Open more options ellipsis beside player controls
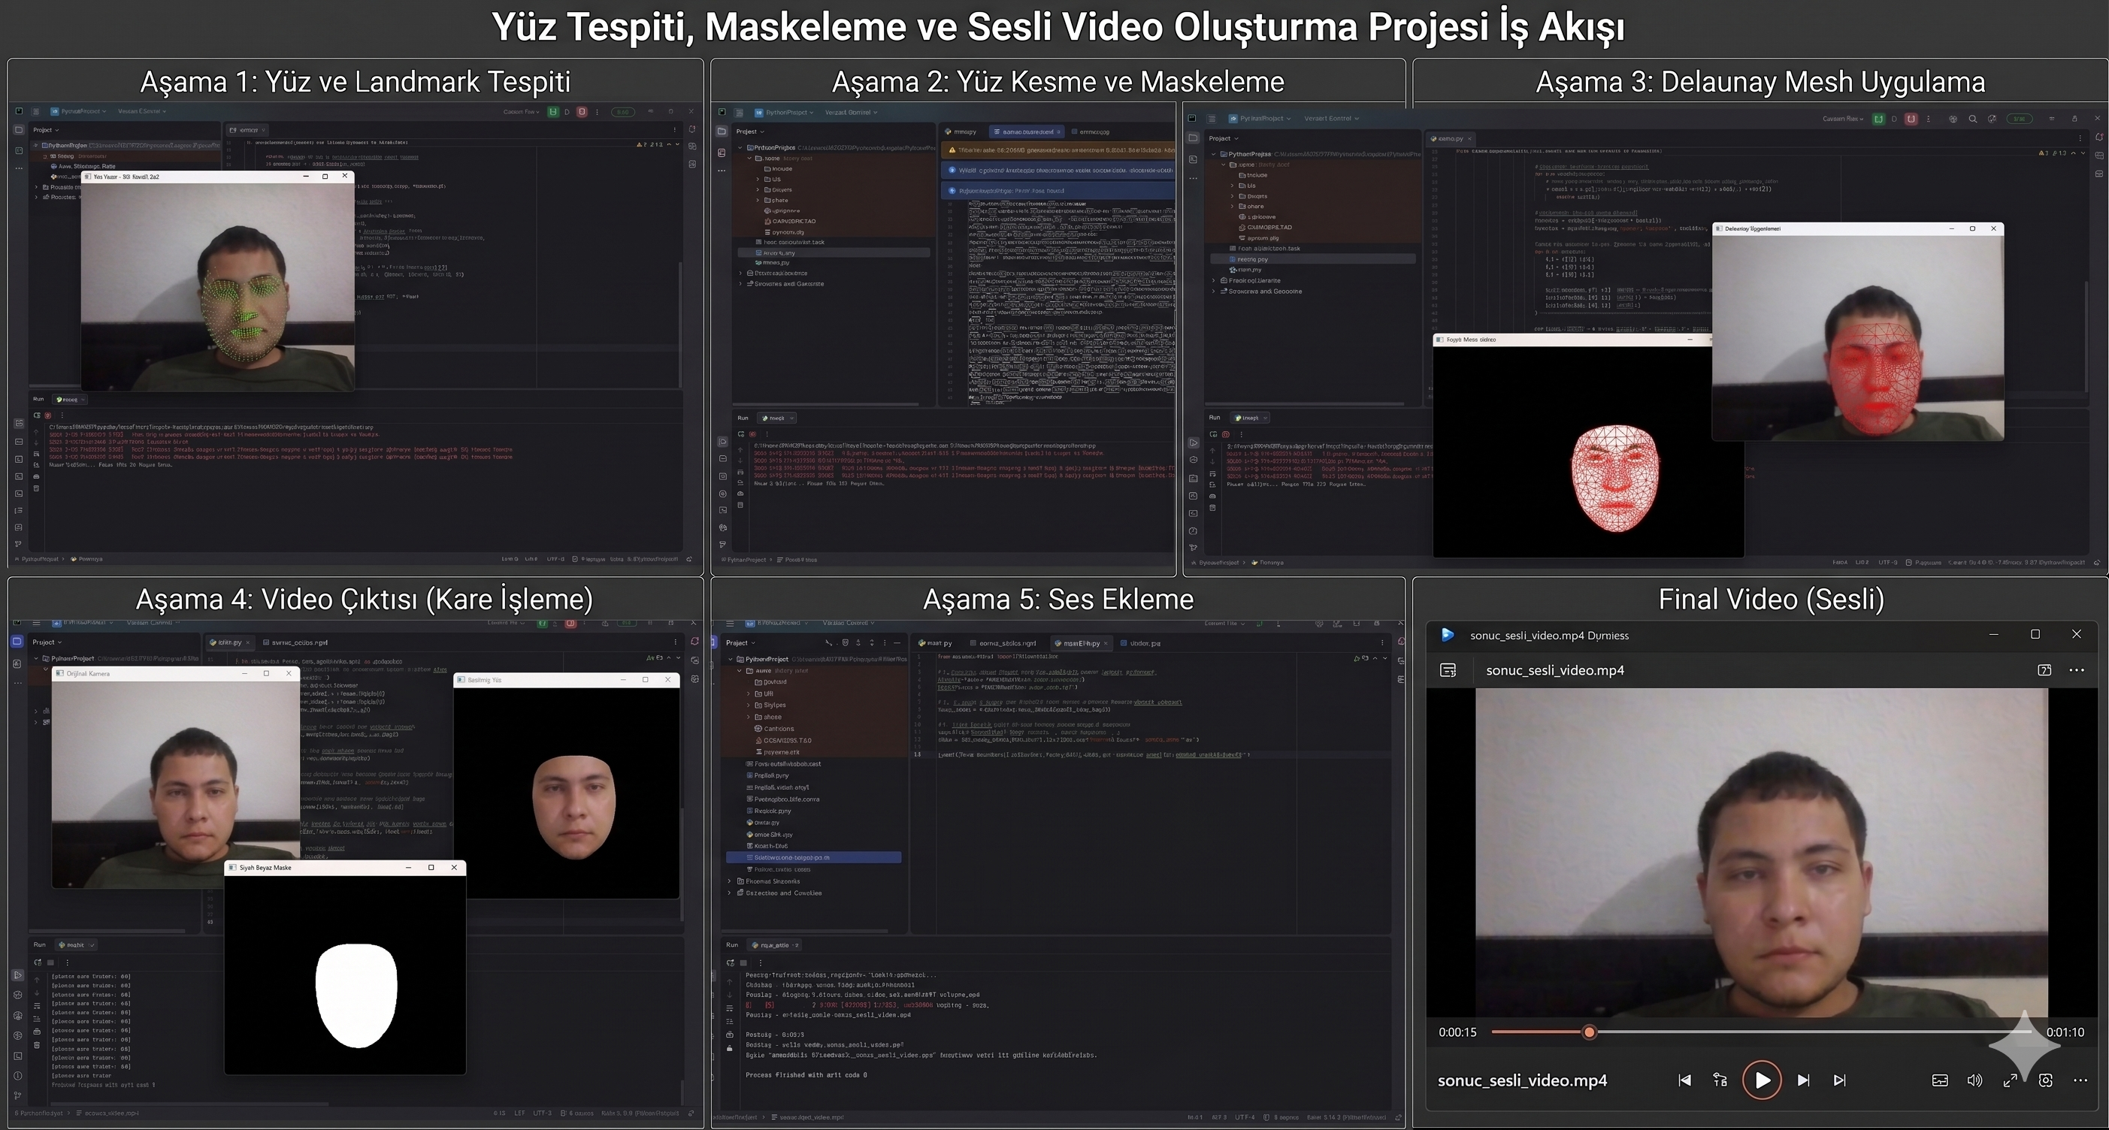Image resolution: width=2109 pixels, height=1130 pixels. 2080,1080
